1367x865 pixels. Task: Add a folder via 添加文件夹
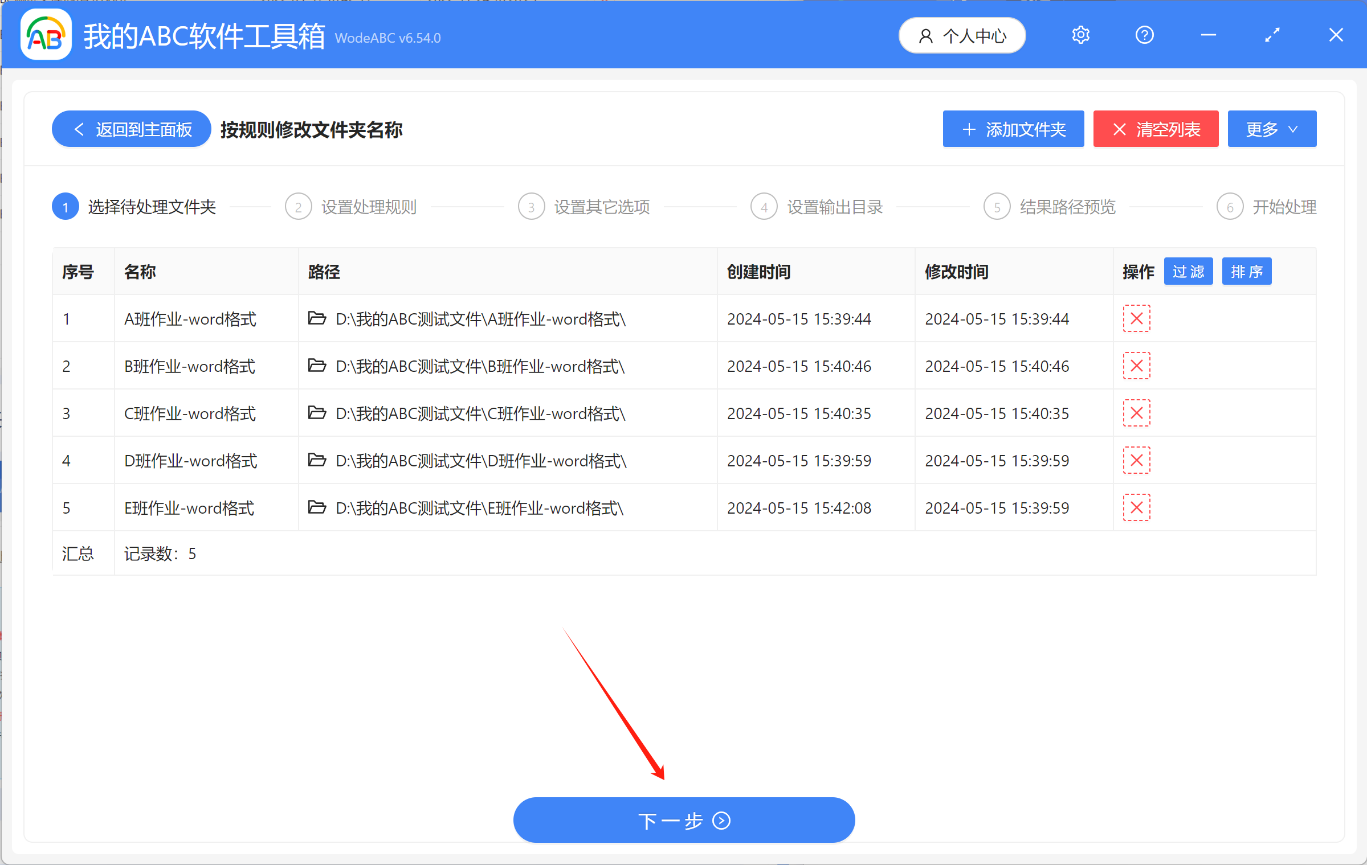1013,129
